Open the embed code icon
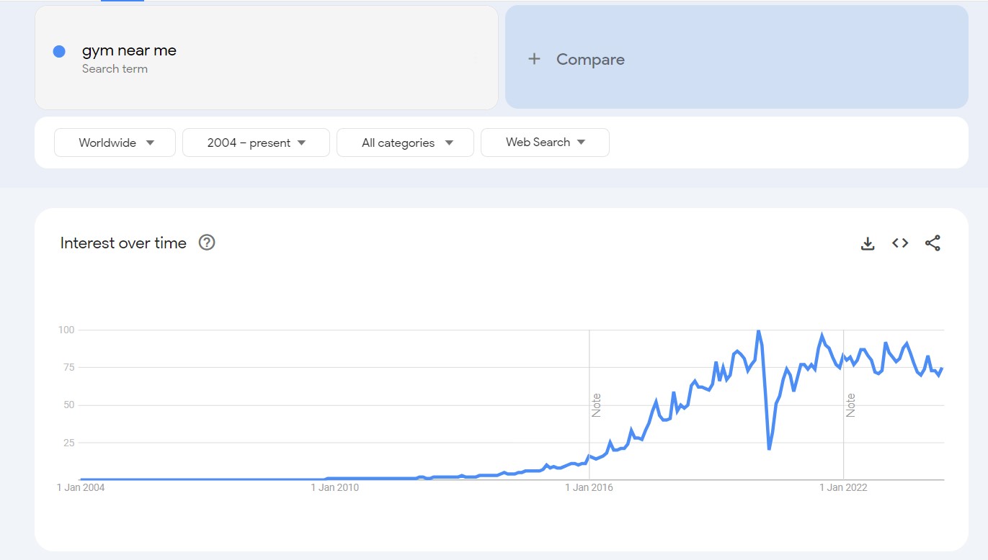The height and width of the screenshot is (560, 988). click(900, 243)
